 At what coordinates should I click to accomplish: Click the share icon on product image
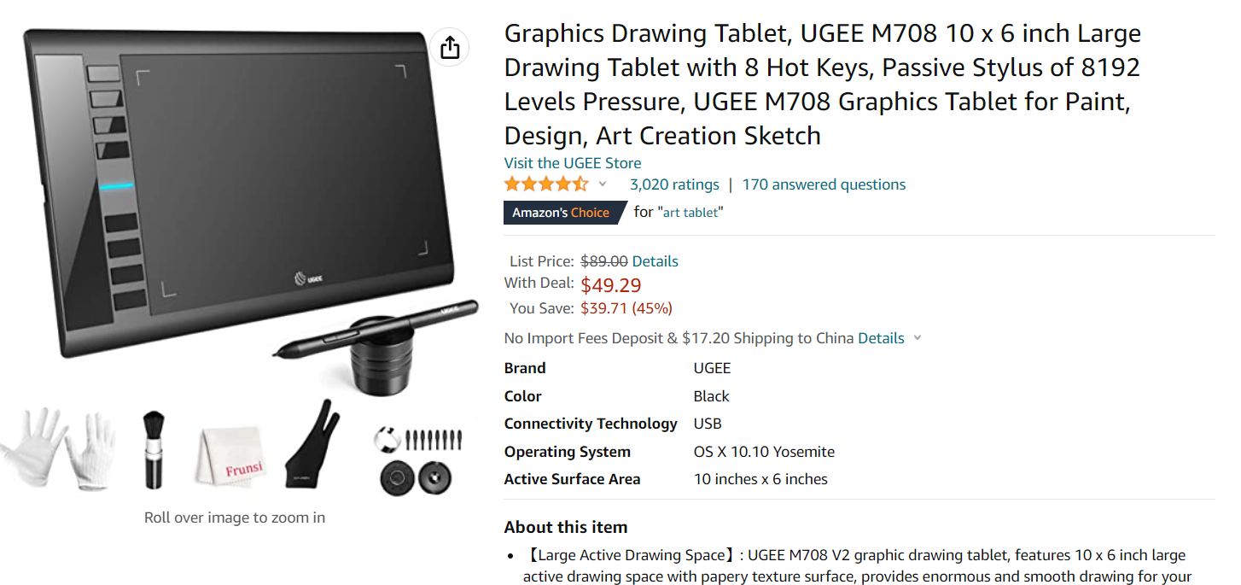[450, 48]
